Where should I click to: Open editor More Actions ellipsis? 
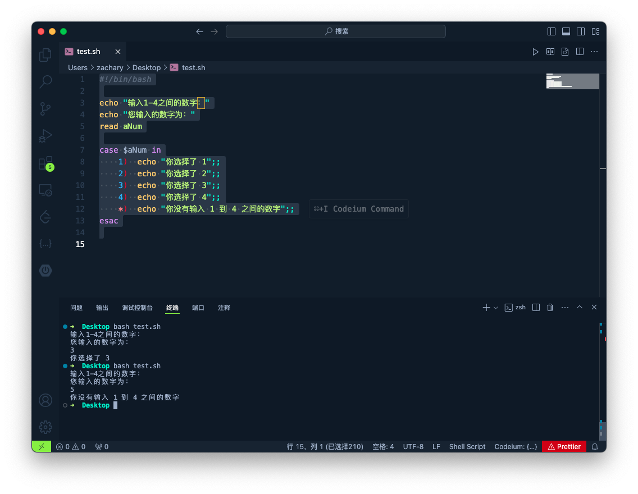(594, 52)
